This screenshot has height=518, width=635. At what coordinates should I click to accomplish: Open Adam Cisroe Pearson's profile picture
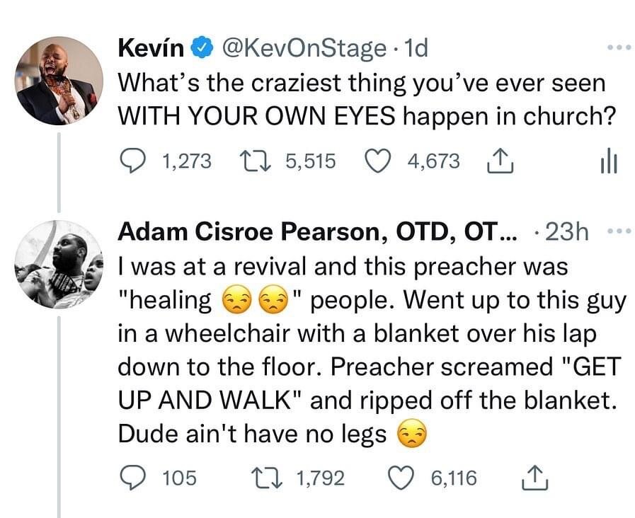click(x=59, y=265)
